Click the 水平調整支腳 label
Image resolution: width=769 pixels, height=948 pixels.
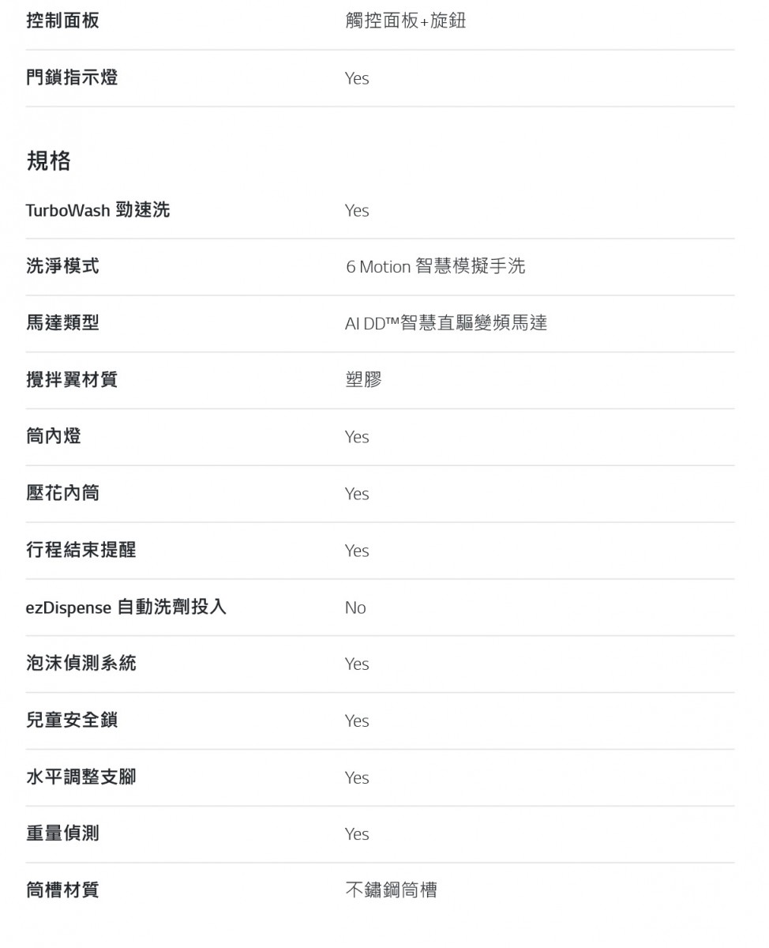(x=81, y=777)
